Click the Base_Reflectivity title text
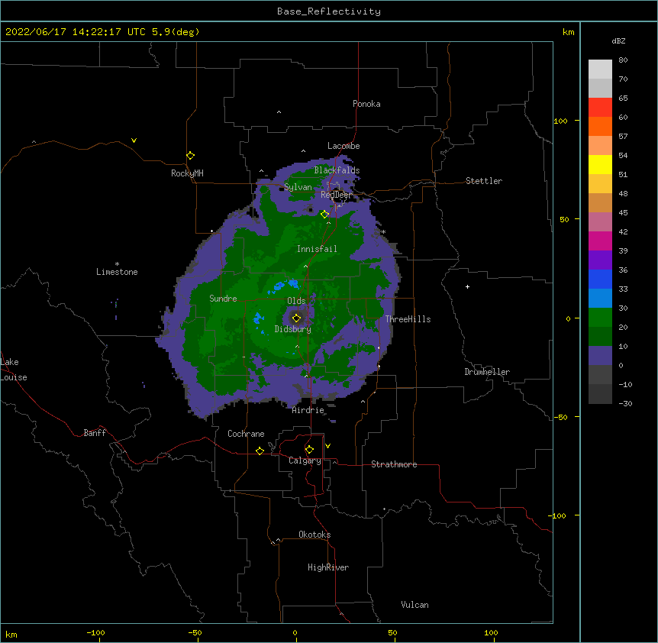Viewport: 658px width, 643px height. pos(329,11)
